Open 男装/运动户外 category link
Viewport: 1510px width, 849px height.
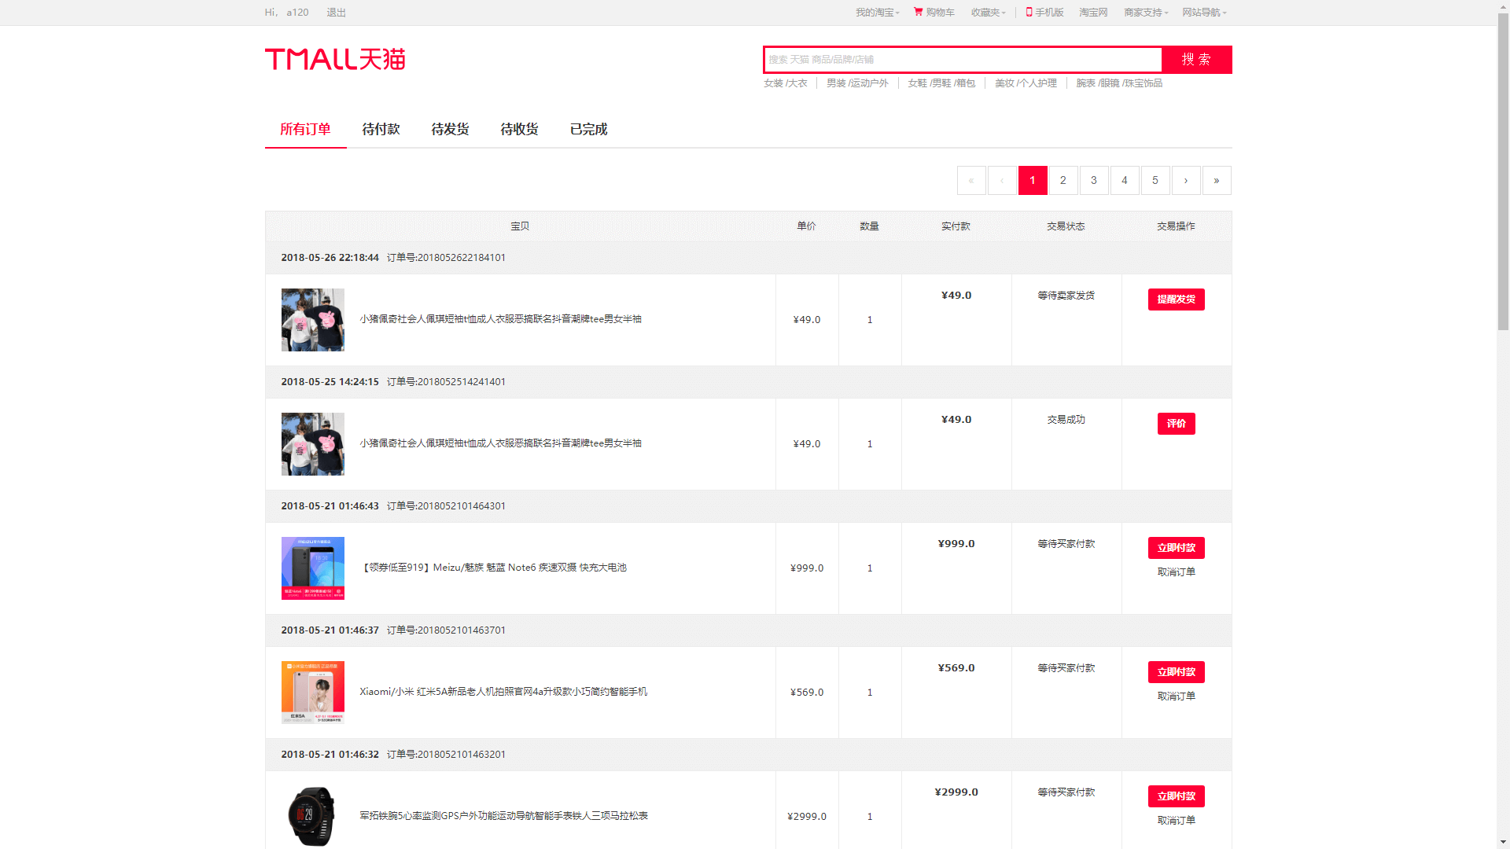(x=857, y=83)
